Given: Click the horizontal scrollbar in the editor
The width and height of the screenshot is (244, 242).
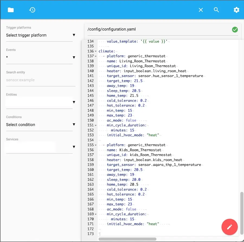Looking at the screenshot, I should click(x=127, y=239).
